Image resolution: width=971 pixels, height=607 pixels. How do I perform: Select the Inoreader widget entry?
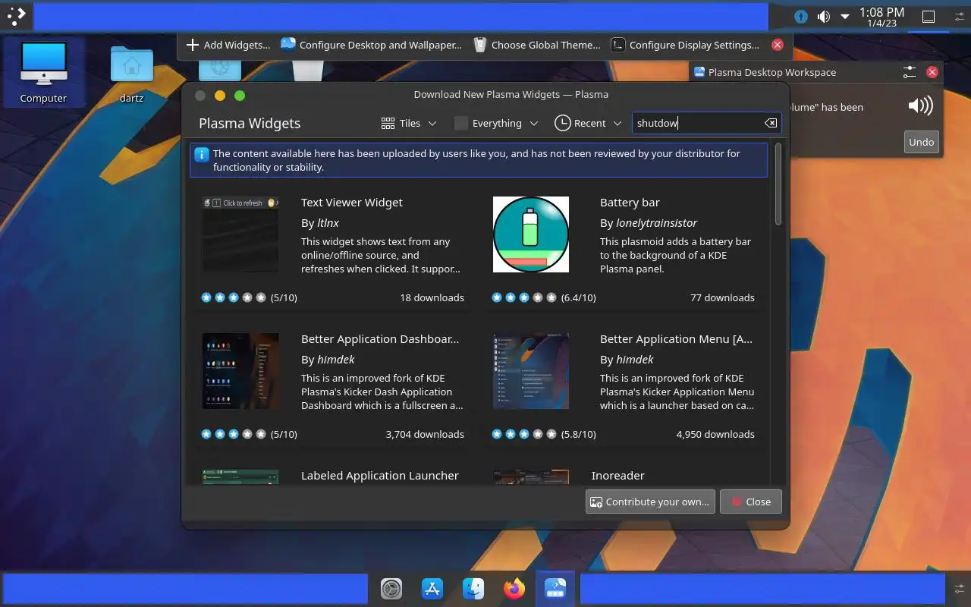618,476
